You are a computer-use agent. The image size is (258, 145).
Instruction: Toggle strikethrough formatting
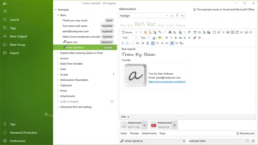180,38
